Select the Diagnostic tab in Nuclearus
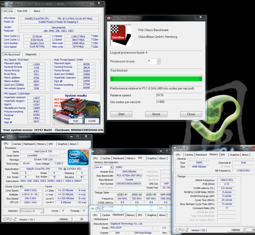255x235 pixels. tap(31, 55)
